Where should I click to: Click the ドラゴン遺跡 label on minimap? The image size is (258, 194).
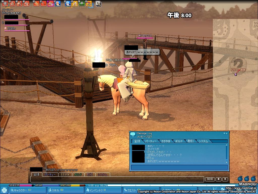click(x=238, y=70)
